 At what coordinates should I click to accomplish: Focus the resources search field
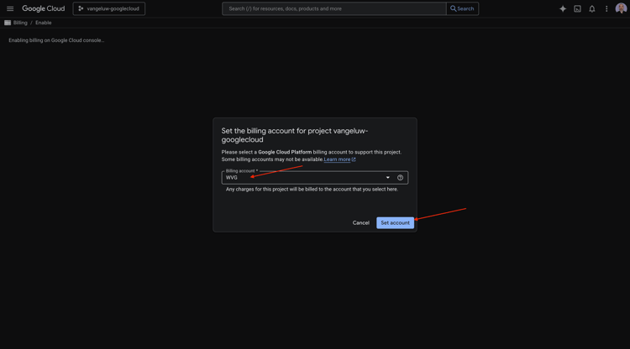pos(334,8)
